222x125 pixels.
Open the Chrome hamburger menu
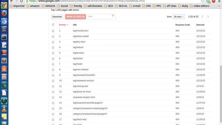pos(219,1)
